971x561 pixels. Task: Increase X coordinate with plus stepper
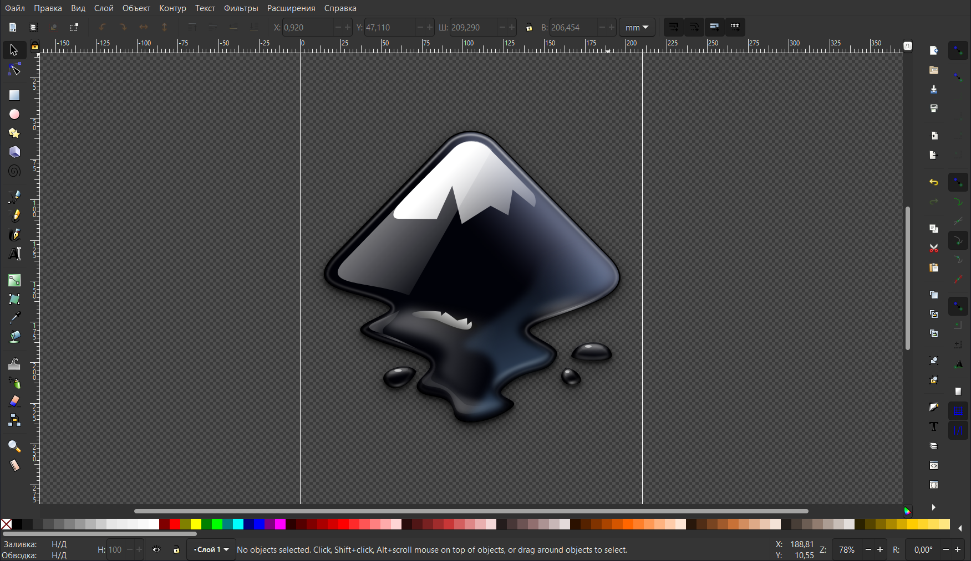tap(348, 27)
